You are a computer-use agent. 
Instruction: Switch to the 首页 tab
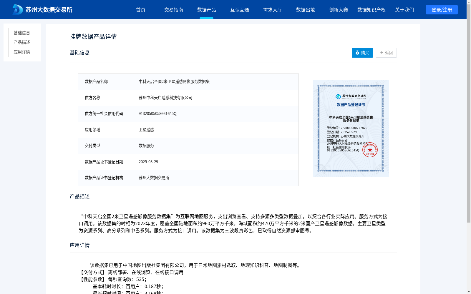pos(141,9)
